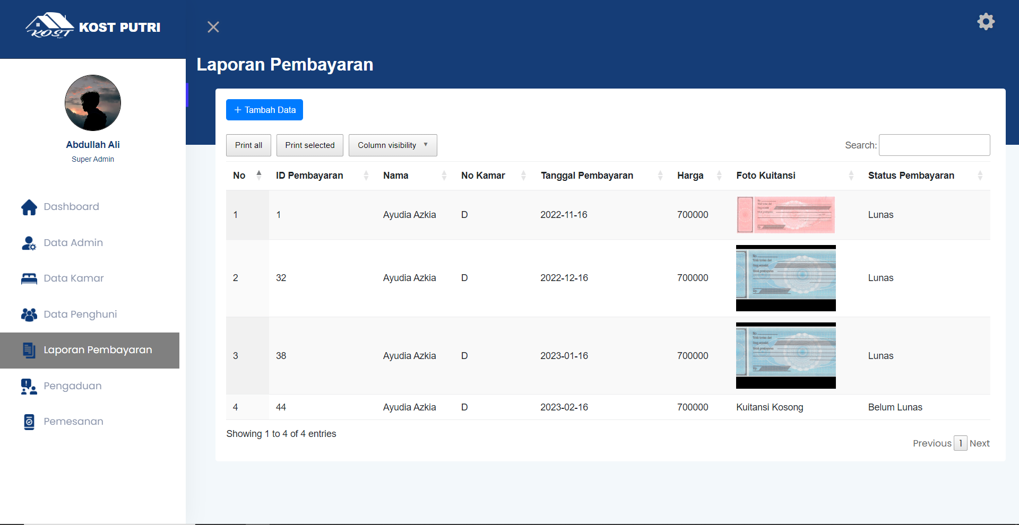
Task: Open the Column visibility dropdown
Action: 392,145
